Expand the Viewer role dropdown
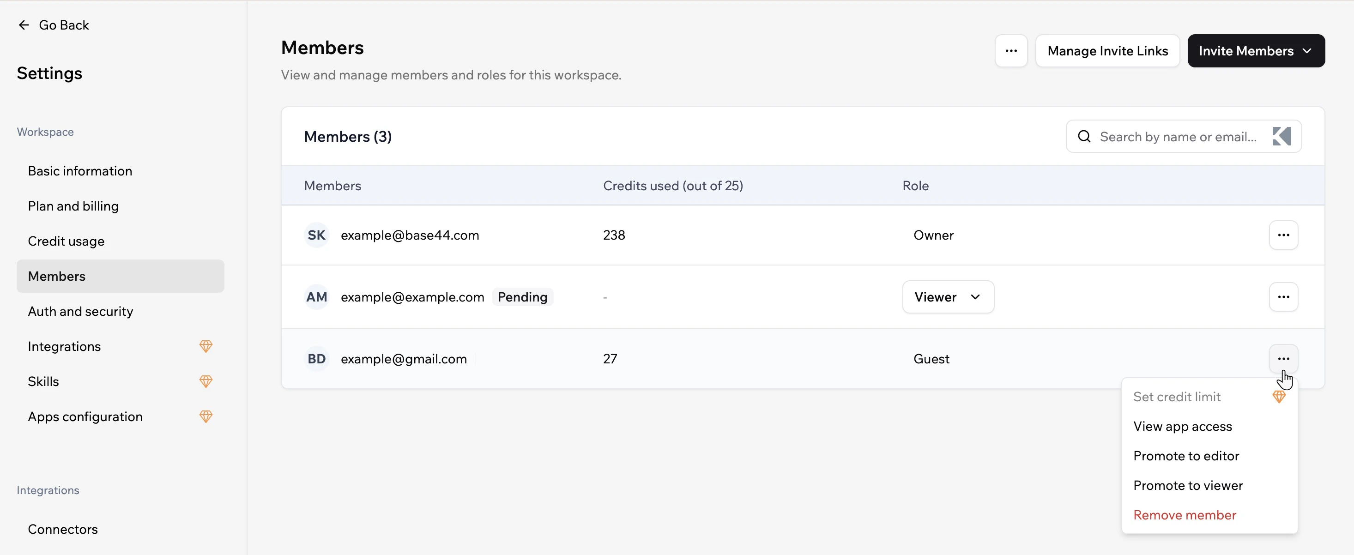This screenshot has height=555, width=1354. (x=948, y=297)
